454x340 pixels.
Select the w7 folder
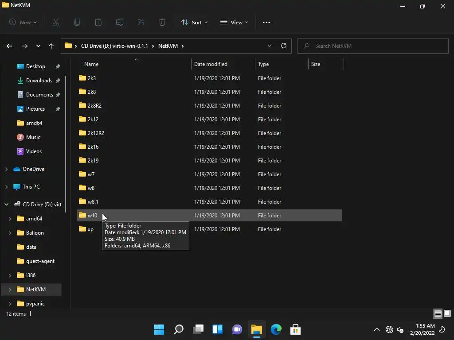[210, 174]
